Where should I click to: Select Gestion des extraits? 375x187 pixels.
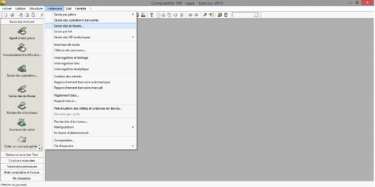[x=91, y=76]
